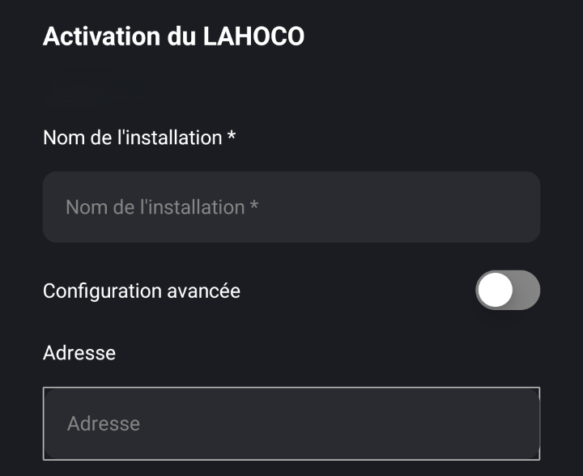Enable the Configuration avancée switch
This screenshot has height=476, width=583.
[508, 290]
